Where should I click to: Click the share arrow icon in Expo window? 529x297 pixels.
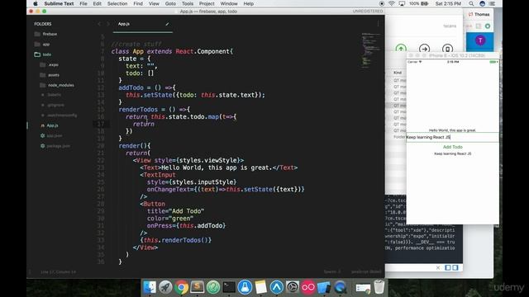click(x=424, y=49)
